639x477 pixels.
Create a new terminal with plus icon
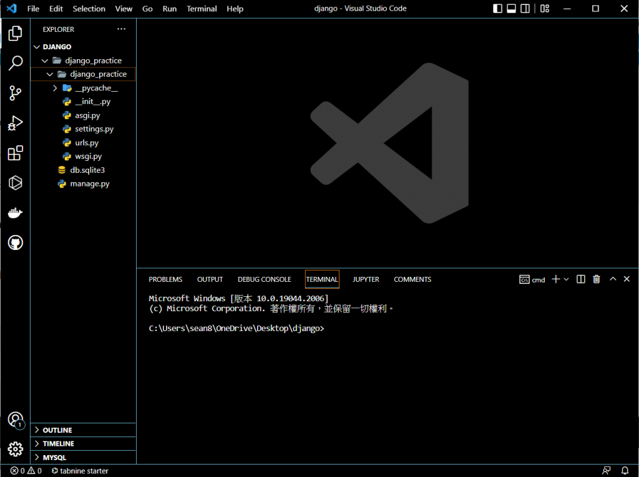pos(555,279)
